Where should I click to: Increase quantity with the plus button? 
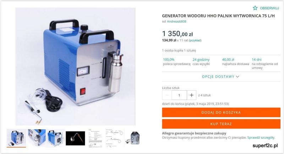tap(191, 95)
